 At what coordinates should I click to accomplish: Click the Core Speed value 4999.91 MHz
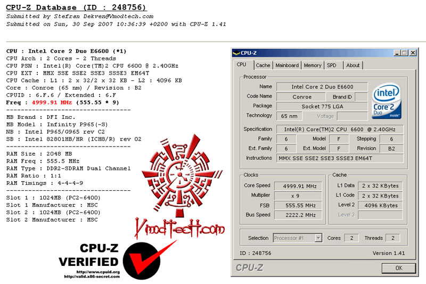(298, 186)
